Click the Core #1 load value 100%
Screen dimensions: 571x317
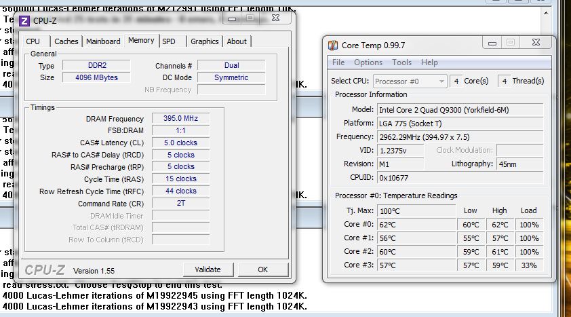529,238
